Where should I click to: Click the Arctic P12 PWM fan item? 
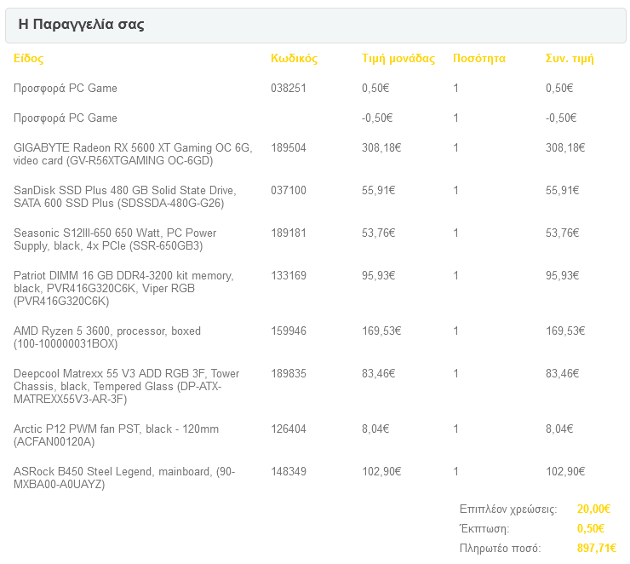pyautogui.click(x=116, y=435)
